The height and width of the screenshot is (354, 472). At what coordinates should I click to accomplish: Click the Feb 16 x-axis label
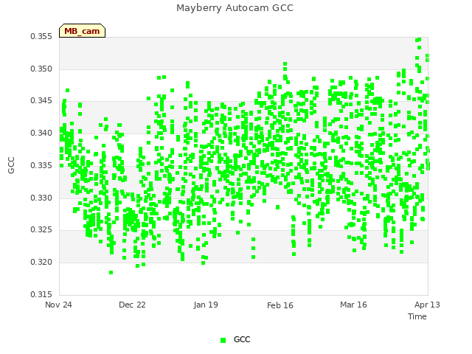(x=280, y=305)
